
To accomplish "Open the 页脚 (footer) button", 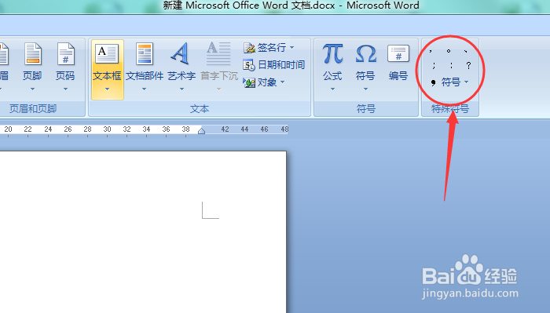I will 33,67.
